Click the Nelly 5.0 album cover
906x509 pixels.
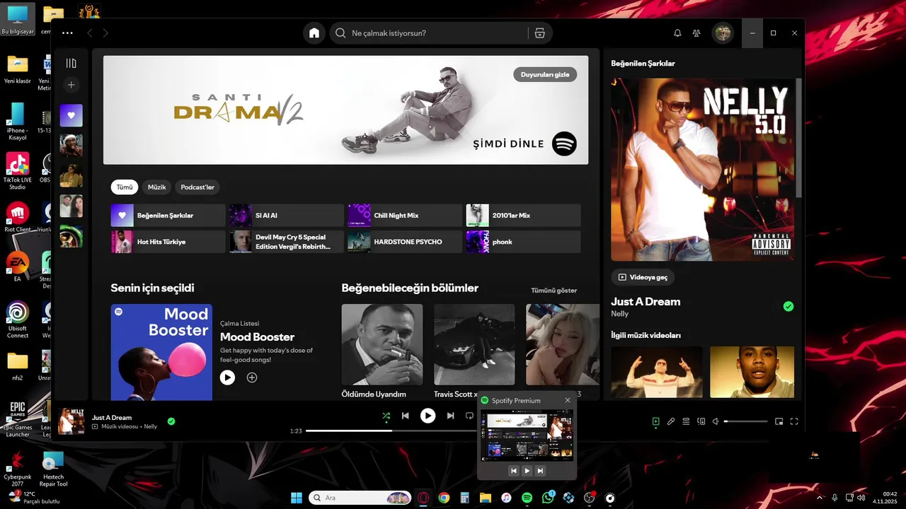coord(703,170)
